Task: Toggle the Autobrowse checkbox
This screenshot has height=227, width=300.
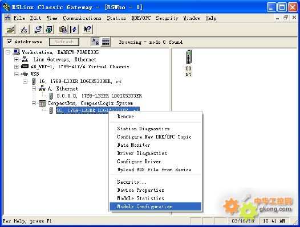Action: 9,42
